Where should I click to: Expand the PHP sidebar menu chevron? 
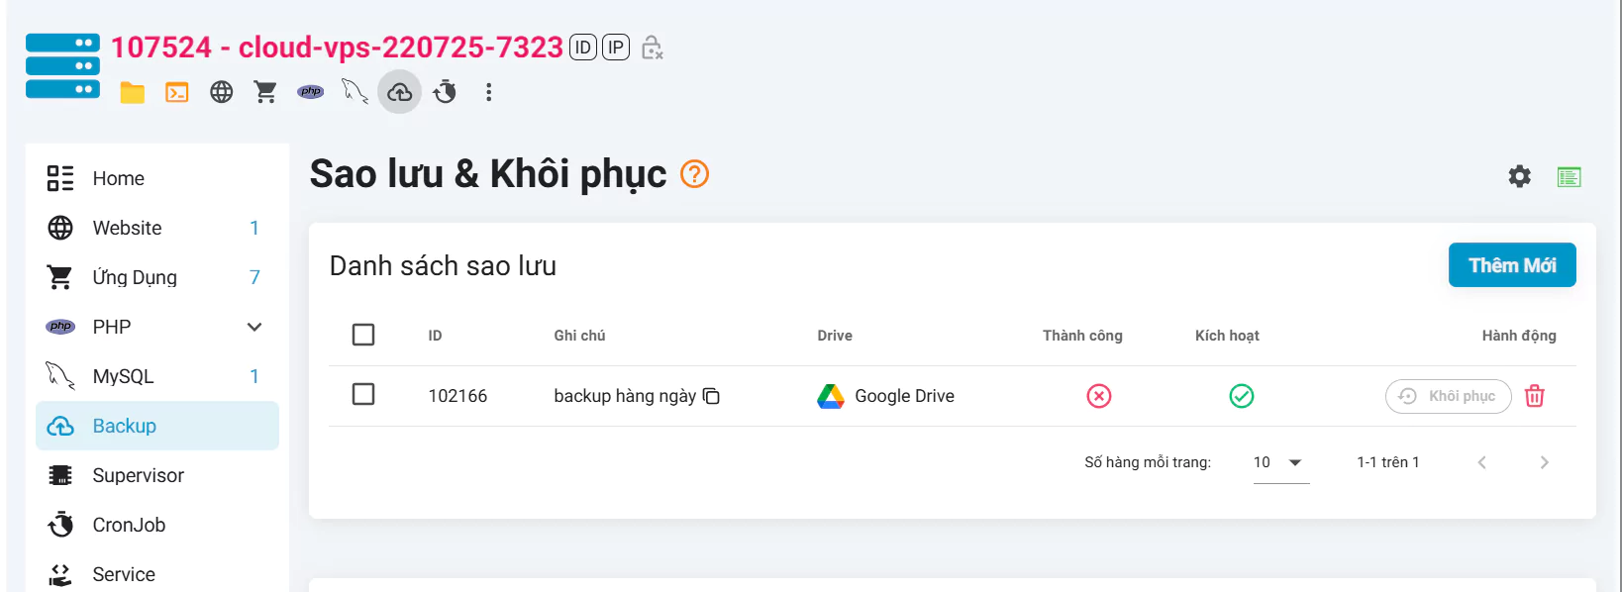pos(254,327)
